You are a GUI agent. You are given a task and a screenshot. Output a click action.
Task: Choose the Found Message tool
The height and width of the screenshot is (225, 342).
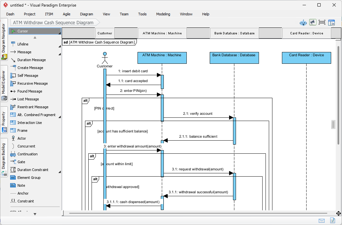[30, 91]
